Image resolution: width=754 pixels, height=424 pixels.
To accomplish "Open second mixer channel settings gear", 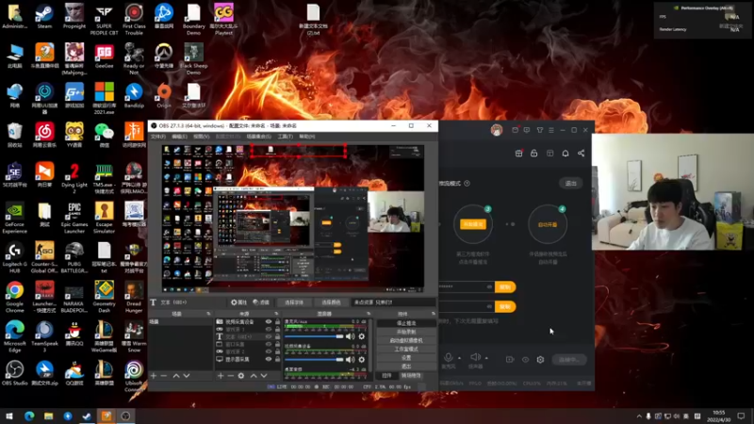I will tap(362, 360).
